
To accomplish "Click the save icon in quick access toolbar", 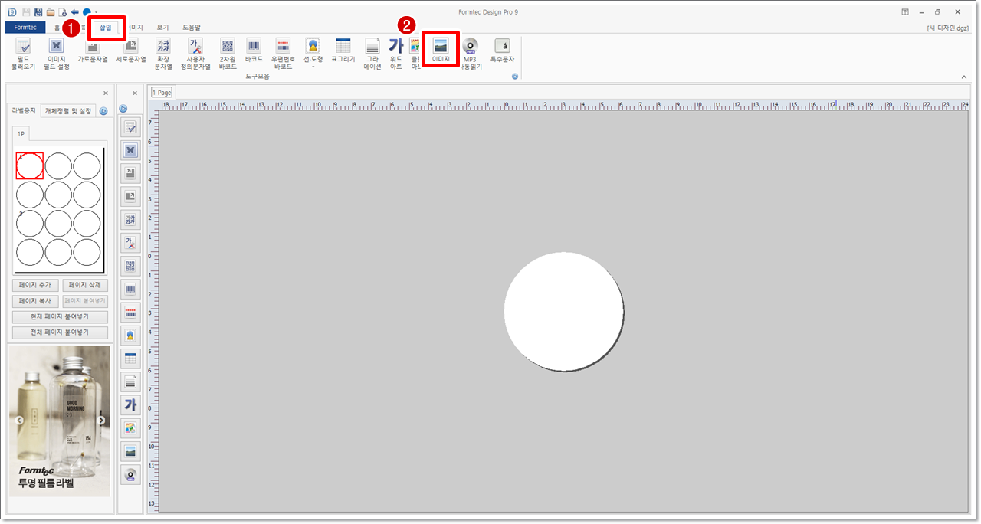I will 26,12.
